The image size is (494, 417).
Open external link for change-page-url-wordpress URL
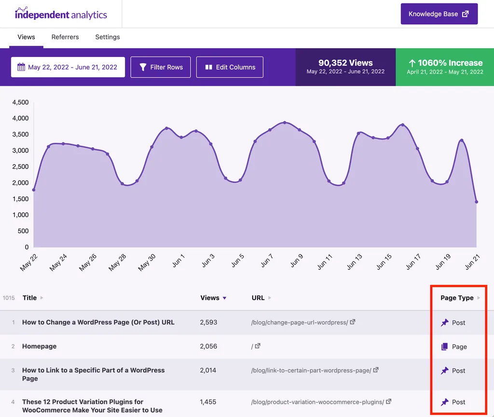(353, 322)
